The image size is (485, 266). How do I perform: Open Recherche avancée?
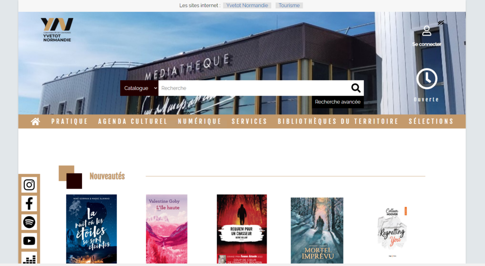(x=337, y=102)
